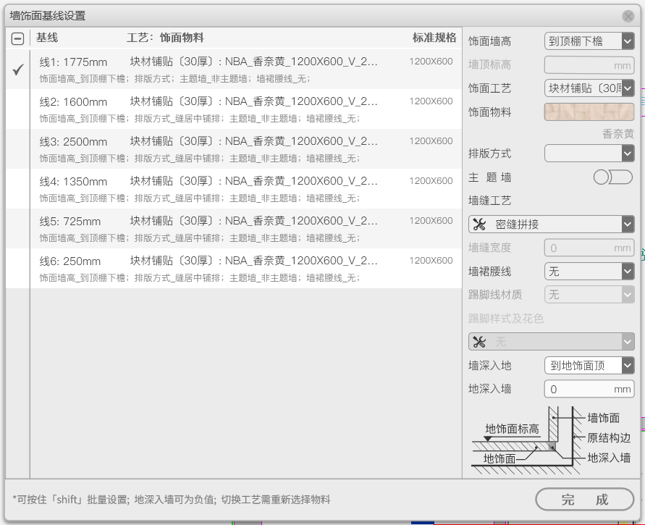Click the description text under 线1: 1775mm
The image size is (645, 525).
(175, 79)
